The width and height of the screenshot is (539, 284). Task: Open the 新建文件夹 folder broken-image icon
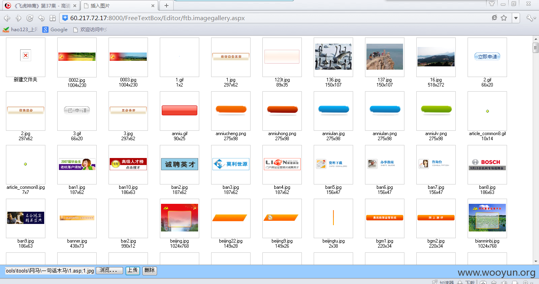pos(26,56)
